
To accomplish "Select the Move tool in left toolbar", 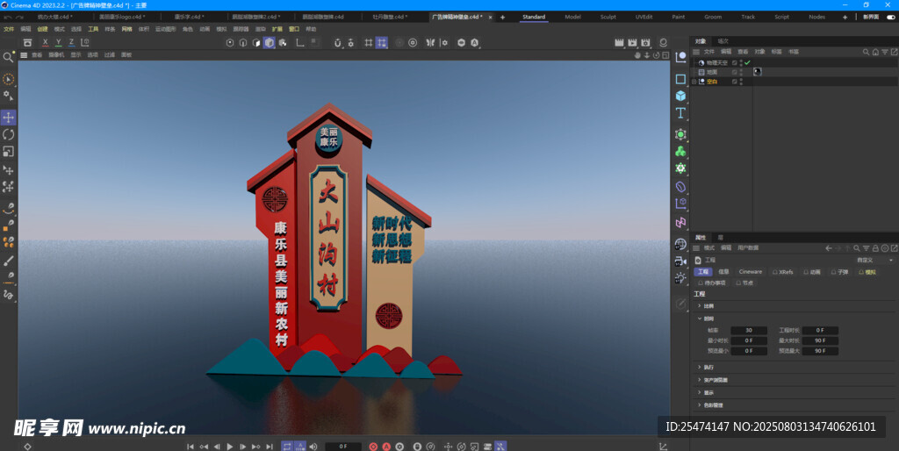I will [x=9, y=118].
